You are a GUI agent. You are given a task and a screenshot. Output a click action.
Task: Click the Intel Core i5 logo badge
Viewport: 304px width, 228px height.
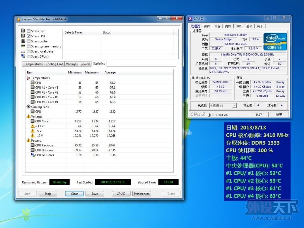pos(275,42)
